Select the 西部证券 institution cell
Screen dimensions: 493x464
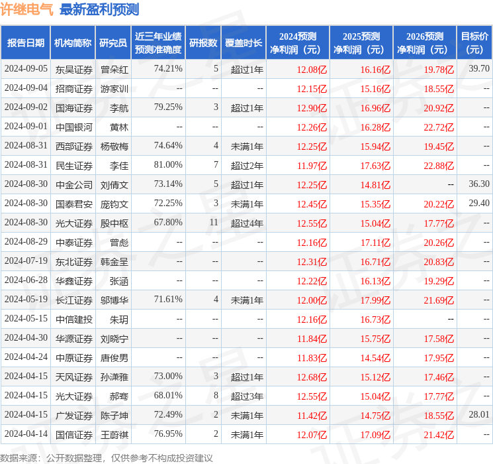pos(74,146)
